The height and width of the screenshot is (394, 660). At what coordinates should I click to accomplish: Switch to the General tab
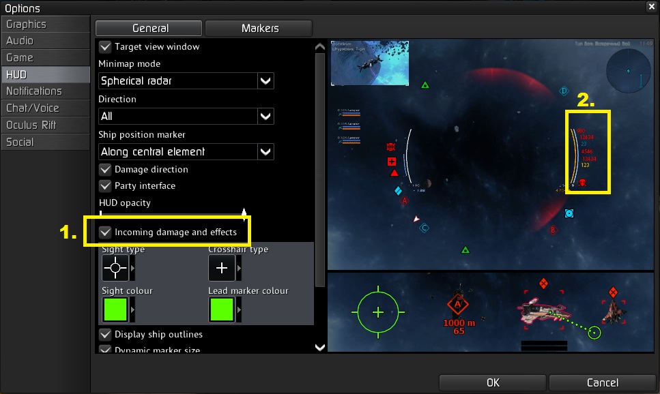coord(149,28)
